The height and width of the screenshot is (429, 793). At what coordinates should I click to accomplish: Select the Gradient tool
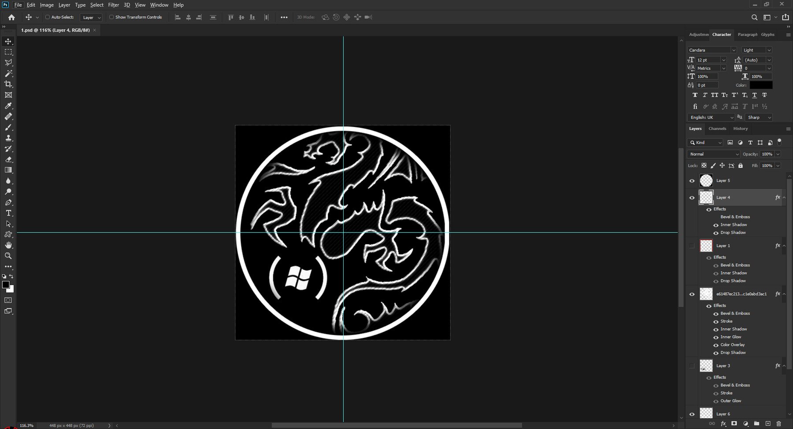tap(8, 170)
